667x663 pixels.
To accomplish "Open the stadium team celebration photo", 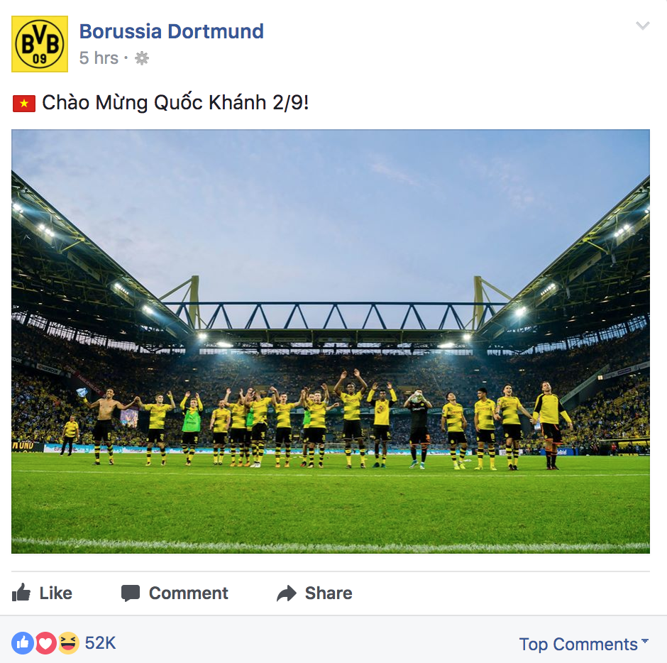I will [x=331, y=341].
